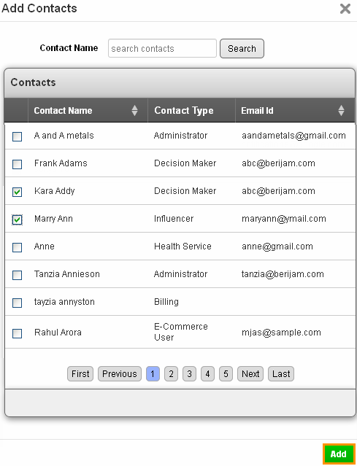
Task: Sort by Contact Name arrows icon
Action: coord(134,111)
